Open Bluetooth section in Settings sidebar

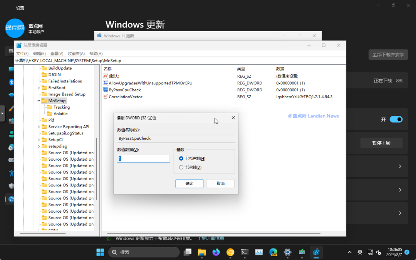pyautogui.click(x=12, y=82)
